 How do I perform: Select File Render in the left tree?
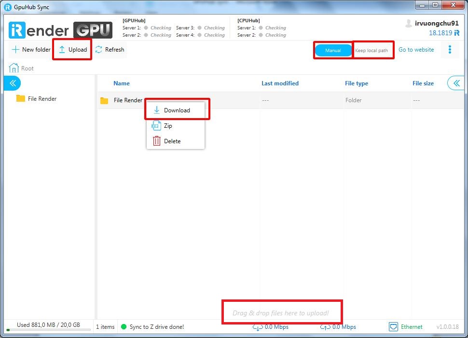[42, 99]
